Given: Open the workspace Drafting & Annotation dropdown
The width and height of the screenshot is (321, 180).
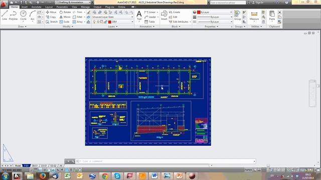Looking at the screenshot, I should point(73,2).
